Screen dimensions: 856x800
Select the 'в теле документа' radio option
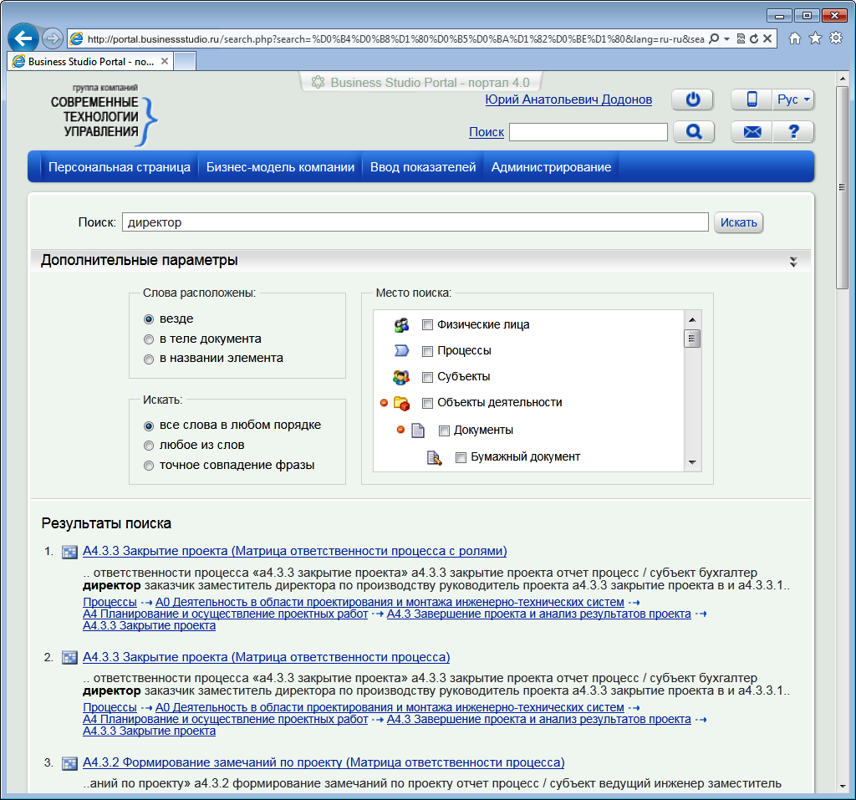149,339
